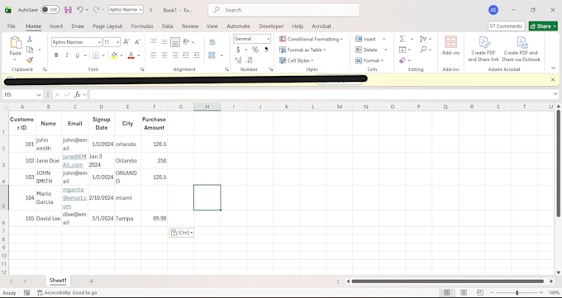Add a new sheet with plus button
Screen dimensions: 562x298
click(x=92, y=281)
